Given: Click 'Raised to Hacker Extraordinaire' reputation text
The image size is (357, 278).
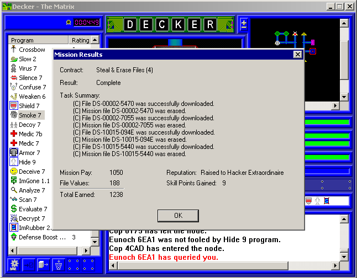Looking at the screenshot, I should tap(242, 173).
